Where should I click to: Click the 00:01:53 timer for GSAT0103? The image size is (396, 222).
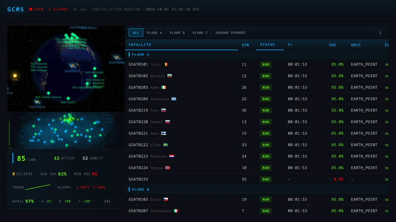coord(297,199)
